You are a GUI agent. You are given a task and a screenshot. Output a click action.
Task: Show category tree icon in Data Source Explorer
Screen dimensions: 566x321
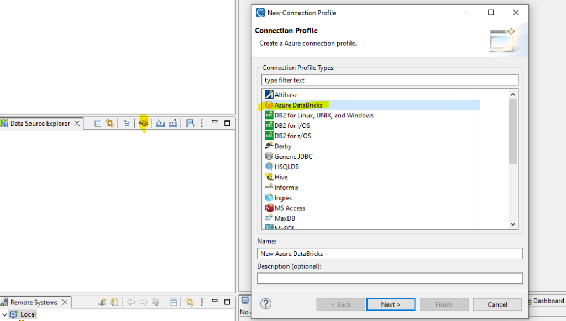pos(127,124)
